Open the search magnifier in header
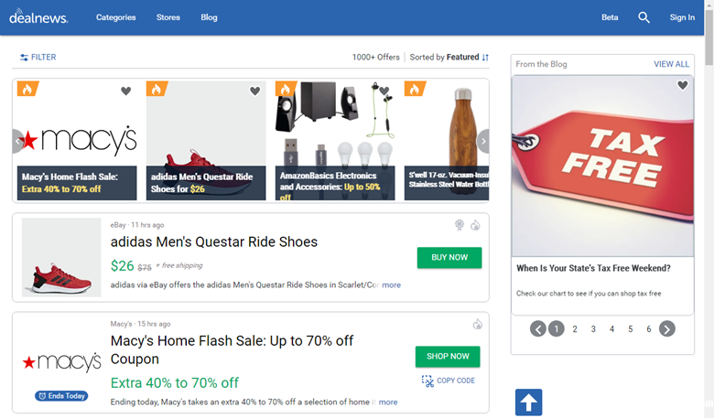 [x=644, y=17]
